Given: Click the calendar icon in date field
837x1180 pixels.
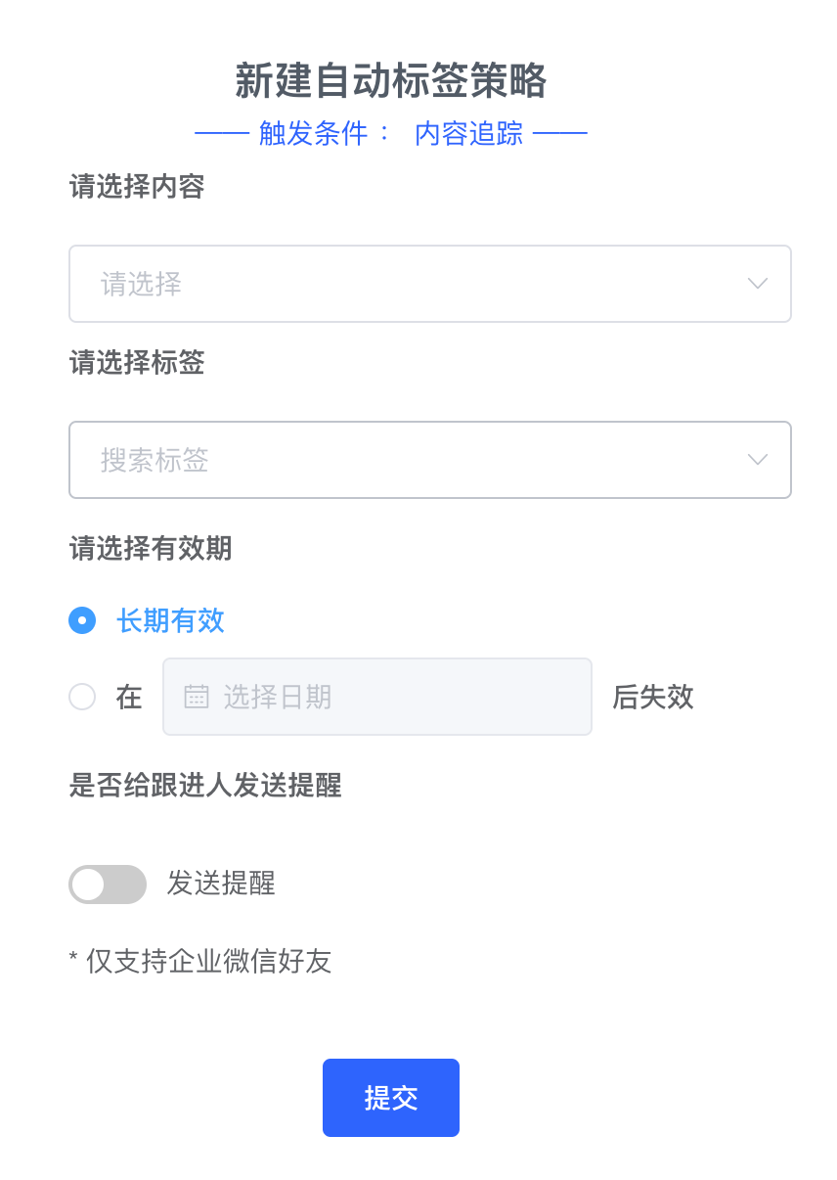Looking at the screenshot, I should point(197,697).
